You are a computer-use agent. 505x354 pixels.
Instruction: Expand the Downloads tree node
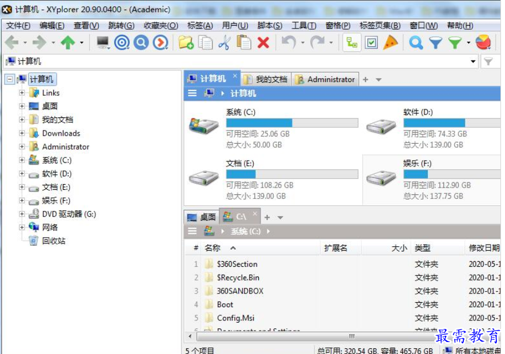pos(22,133)
